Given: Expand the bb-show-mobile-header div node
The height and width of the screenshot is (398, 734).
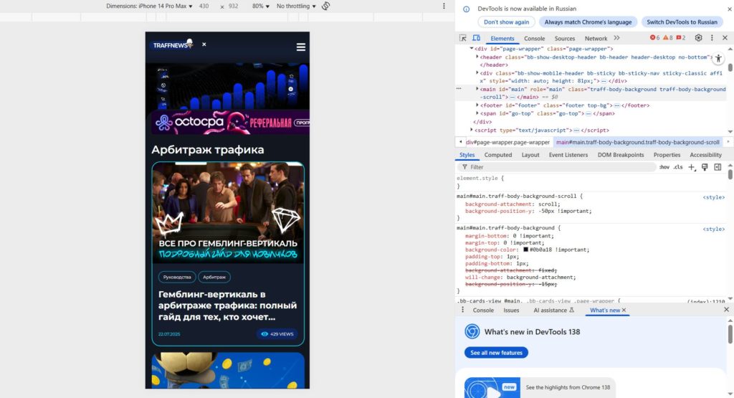Looking at the screenshot, I should (x=477, y=72).
